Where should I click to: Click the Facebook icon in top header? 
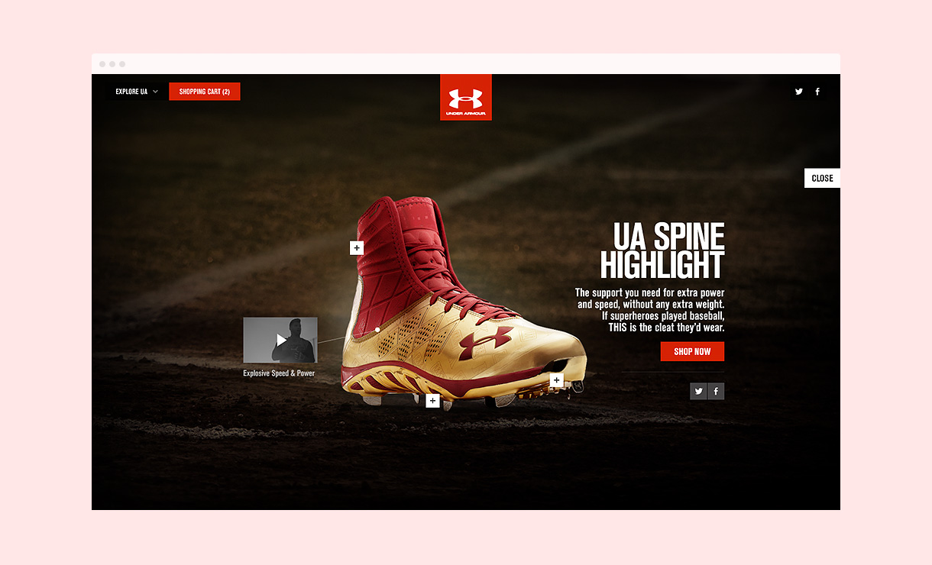(x=817, y=92)
